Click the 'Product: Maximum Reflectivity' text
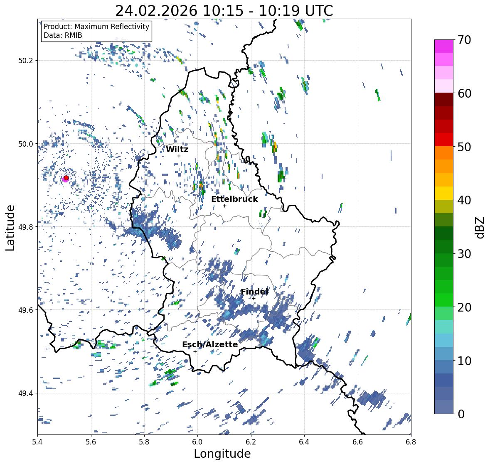490x464 pixels. [96, 27]
